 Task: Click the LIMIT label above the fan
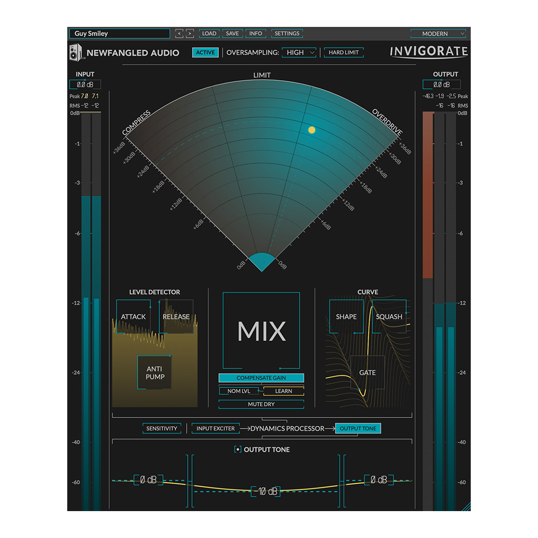[x=262, y=75]
